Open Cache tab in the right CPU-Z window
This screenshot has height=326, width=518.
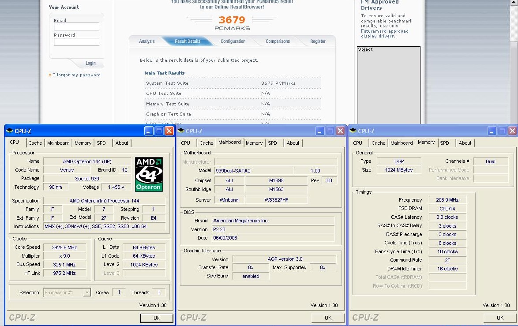[x=378, y=143]
